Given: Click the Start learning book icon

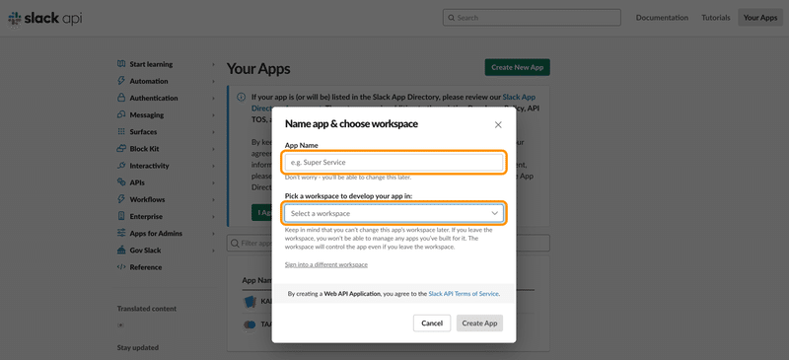Looking at the screenshot, I should (x=120, y=64).
